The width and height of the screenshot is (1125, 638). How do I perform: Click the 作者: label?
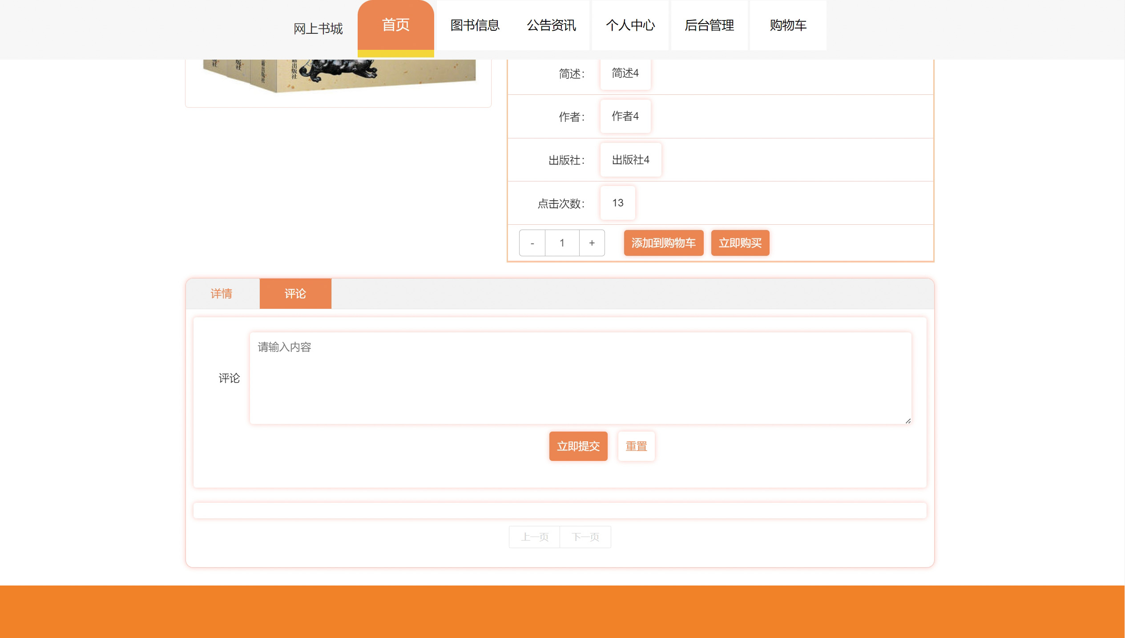pos(572,117)
